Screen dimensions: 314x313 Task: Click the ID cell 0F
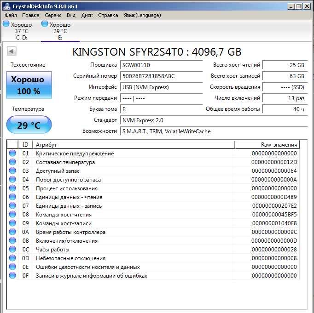(x=25, y=276)
